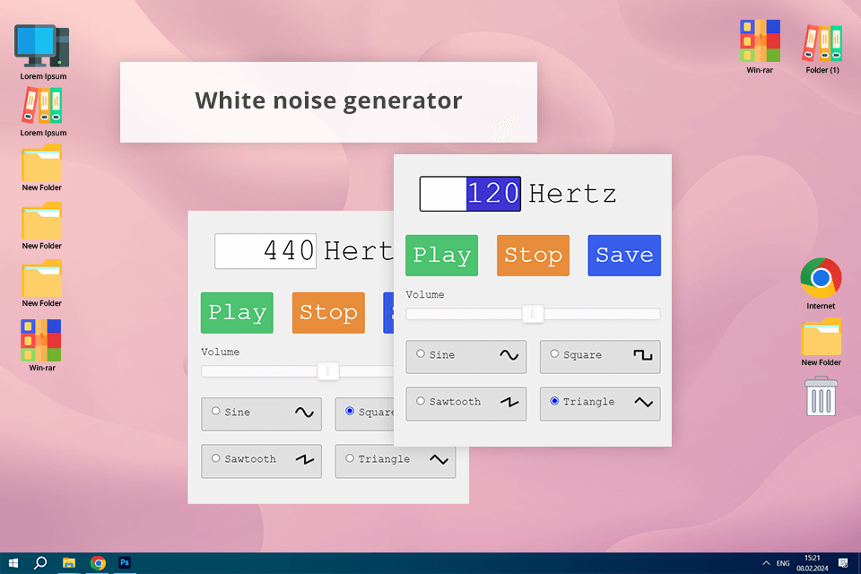Click the sawtooth wave symbol in back panel
The width and height of the screenshot is (861, 574).
click(x=304, y=459)
